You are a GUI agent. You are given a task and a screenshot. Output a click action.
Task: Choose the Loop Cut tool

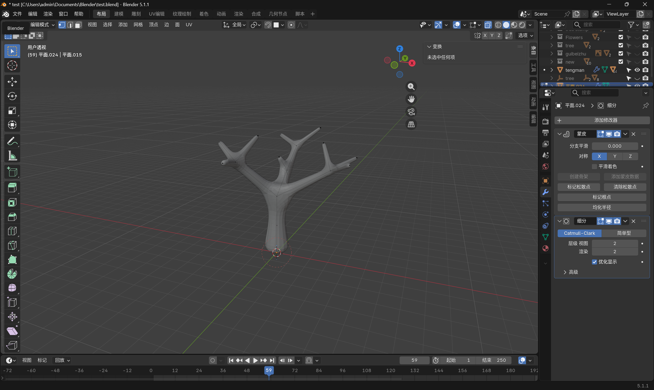click(x=12, y=231)
